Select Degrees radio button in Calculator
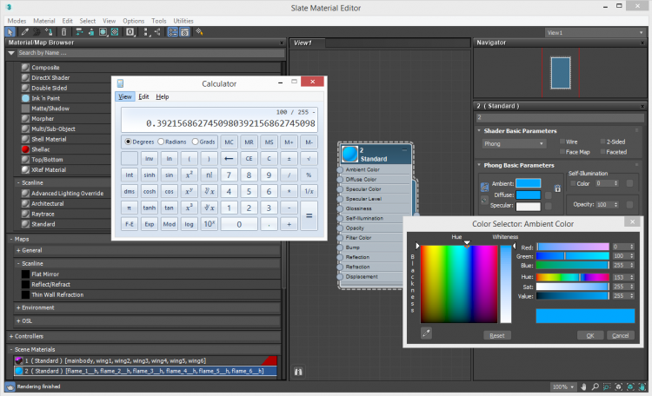 point(128,142)
